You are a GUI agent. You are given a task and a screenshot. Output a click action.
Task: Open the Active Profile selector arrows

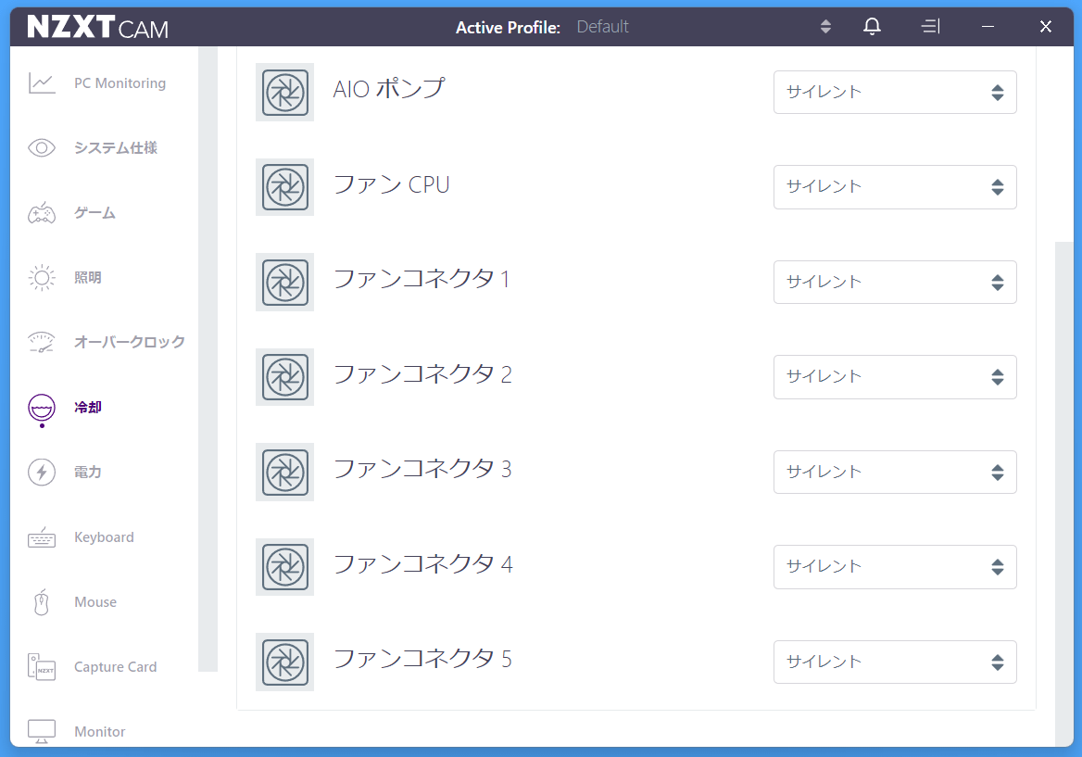(x=825, y=27)
